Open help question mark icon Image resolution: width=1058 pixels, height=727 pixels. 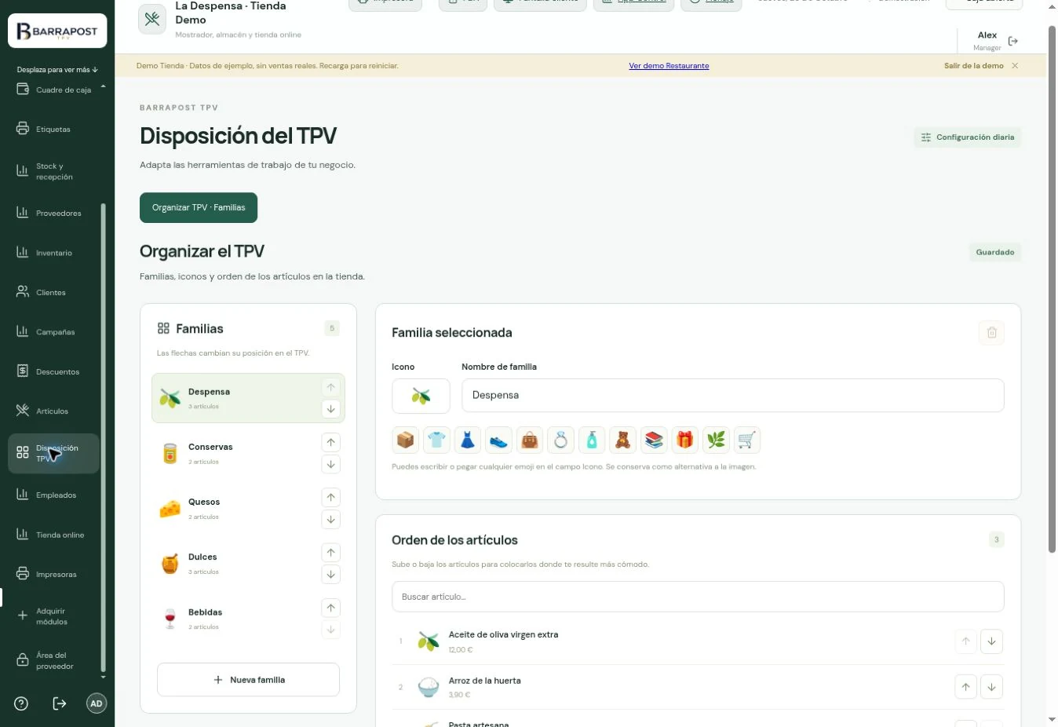coord(21,703)
